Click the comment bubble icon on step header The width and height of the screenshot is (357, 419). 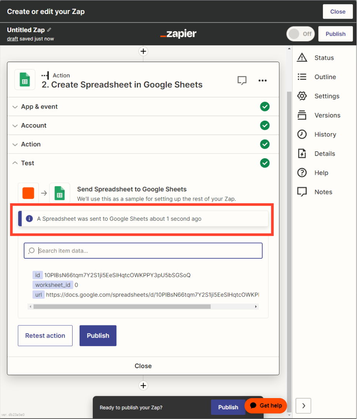point(242,80)
